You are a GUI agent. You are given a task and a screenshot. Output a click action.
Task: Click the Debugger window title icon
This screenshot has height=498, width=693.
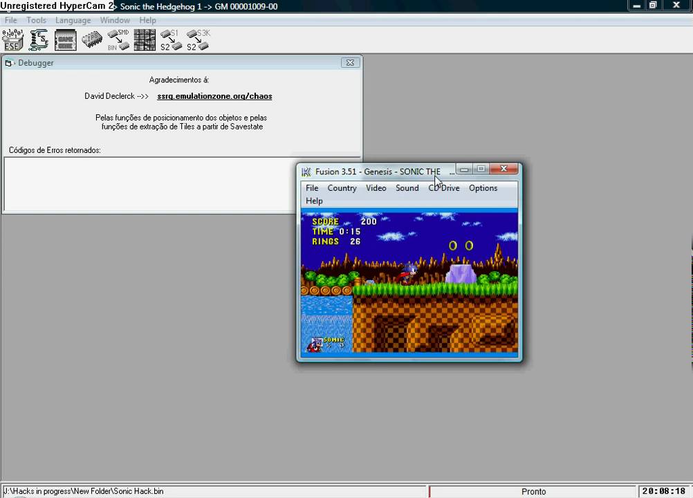point(9,63)
